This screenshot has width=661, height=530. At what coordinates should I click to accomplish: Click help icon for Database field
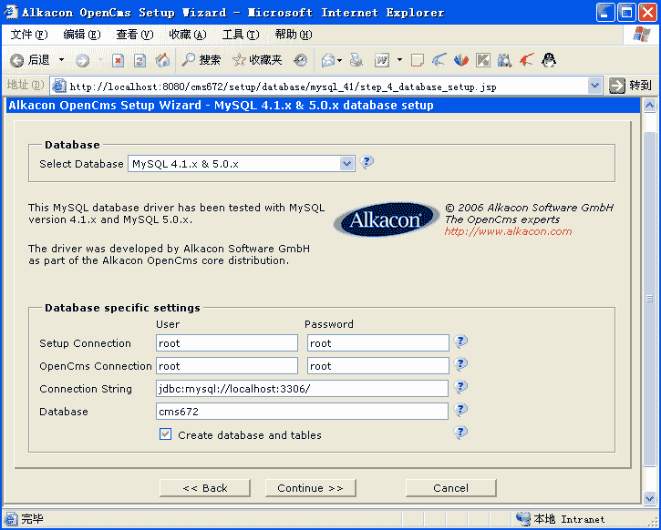coord(460,410)
